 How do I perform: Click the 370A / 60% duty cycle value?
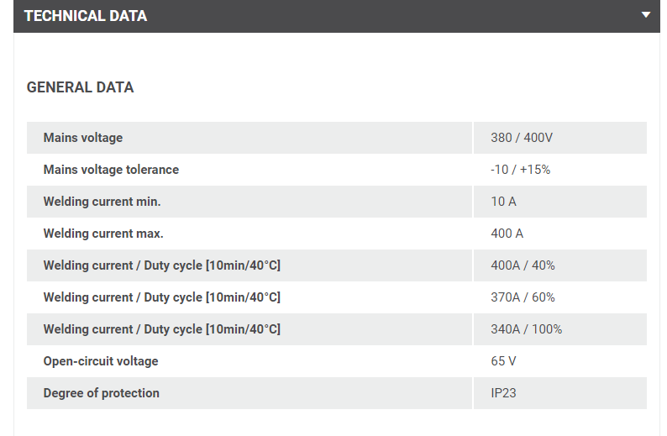(x=523, y=297)
